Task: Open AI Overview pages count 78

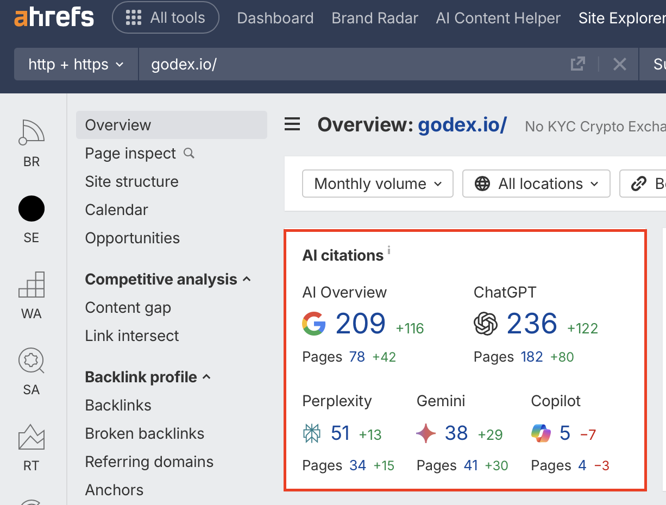Action: (x=357, y=357)
